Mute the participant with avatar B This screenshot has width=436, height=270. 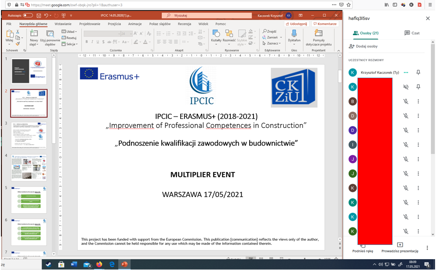pyautogui.click(x=406, y=101)
